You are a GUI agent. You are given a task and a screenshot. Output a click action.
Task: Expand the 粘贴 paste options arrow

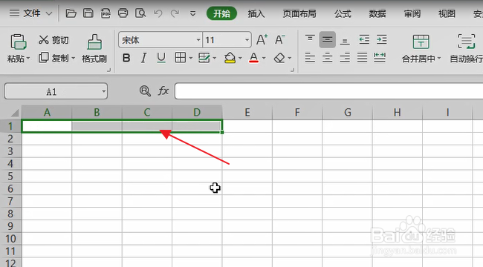click(x=28, y=58)
